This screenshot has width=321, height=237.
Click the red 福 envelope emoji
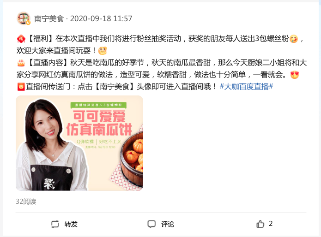(21, 39)
